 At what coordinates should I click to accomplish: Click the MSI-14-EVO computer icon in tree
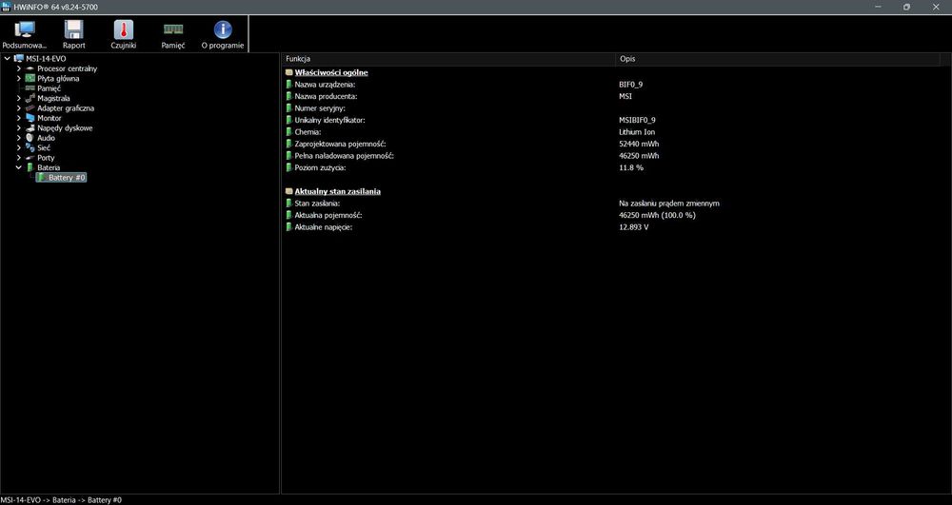coord(19,59)
